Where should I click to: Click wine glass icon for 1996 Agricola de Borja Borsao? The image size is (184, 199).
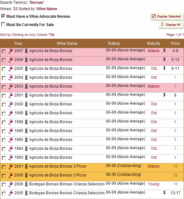(x=10, y=131)
